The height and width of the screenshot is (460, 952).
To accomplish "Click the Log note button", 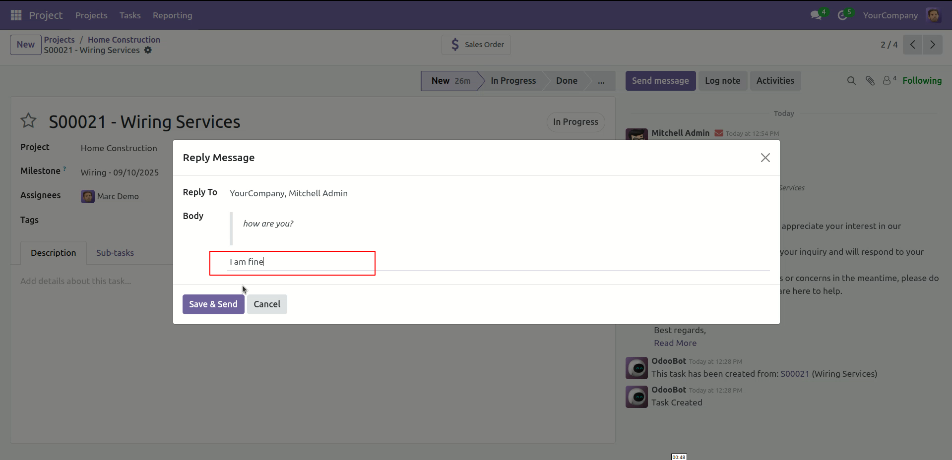I will (x=723, y=81).
